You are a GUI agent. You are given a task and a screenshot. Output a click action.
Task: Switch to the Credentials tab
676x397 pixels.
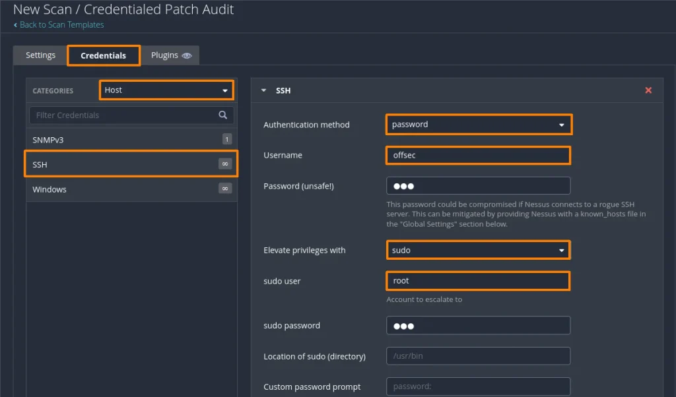tap(103, 55)
